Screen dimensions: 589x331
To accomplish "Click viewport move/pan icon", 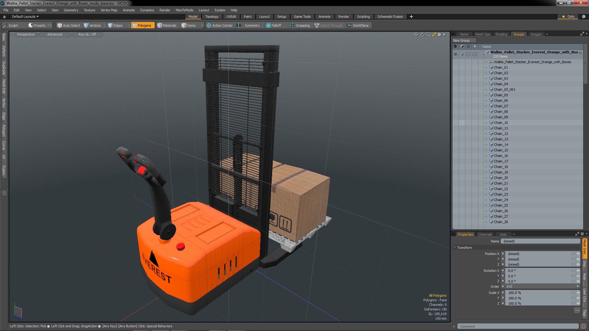I will pos(416,35).
